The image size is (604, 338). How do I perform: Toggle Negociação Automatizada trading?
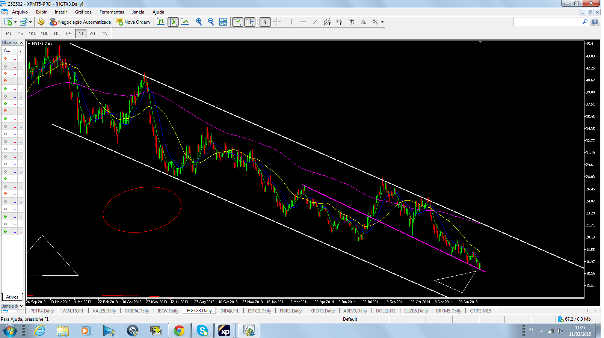click(80, 22)
